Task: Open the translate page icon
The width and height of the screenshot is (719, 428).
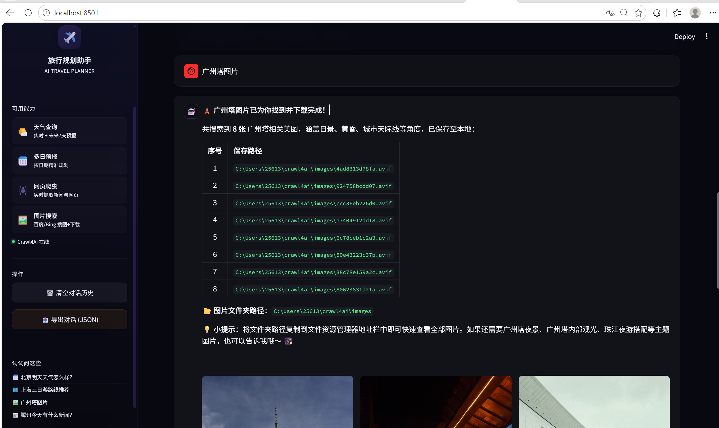Action: click(x=610, y=13)
